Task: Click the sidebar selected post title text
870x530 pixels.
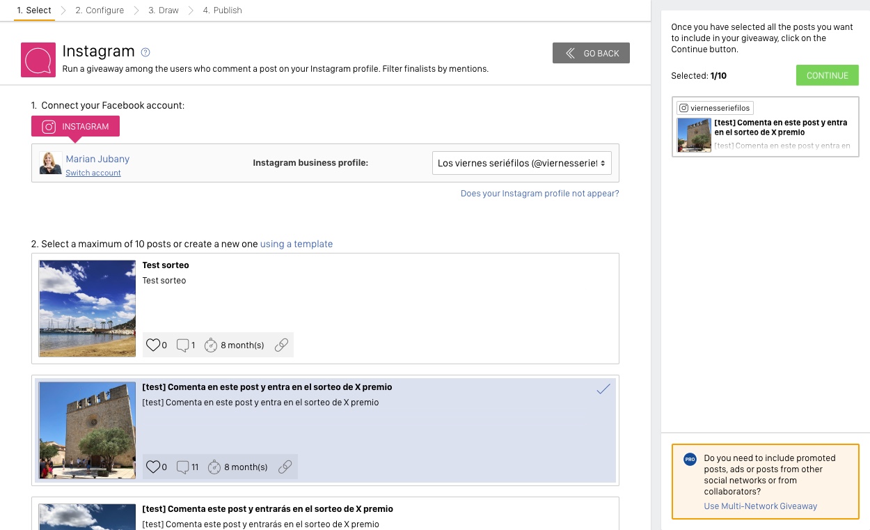Action: point(781,127)
